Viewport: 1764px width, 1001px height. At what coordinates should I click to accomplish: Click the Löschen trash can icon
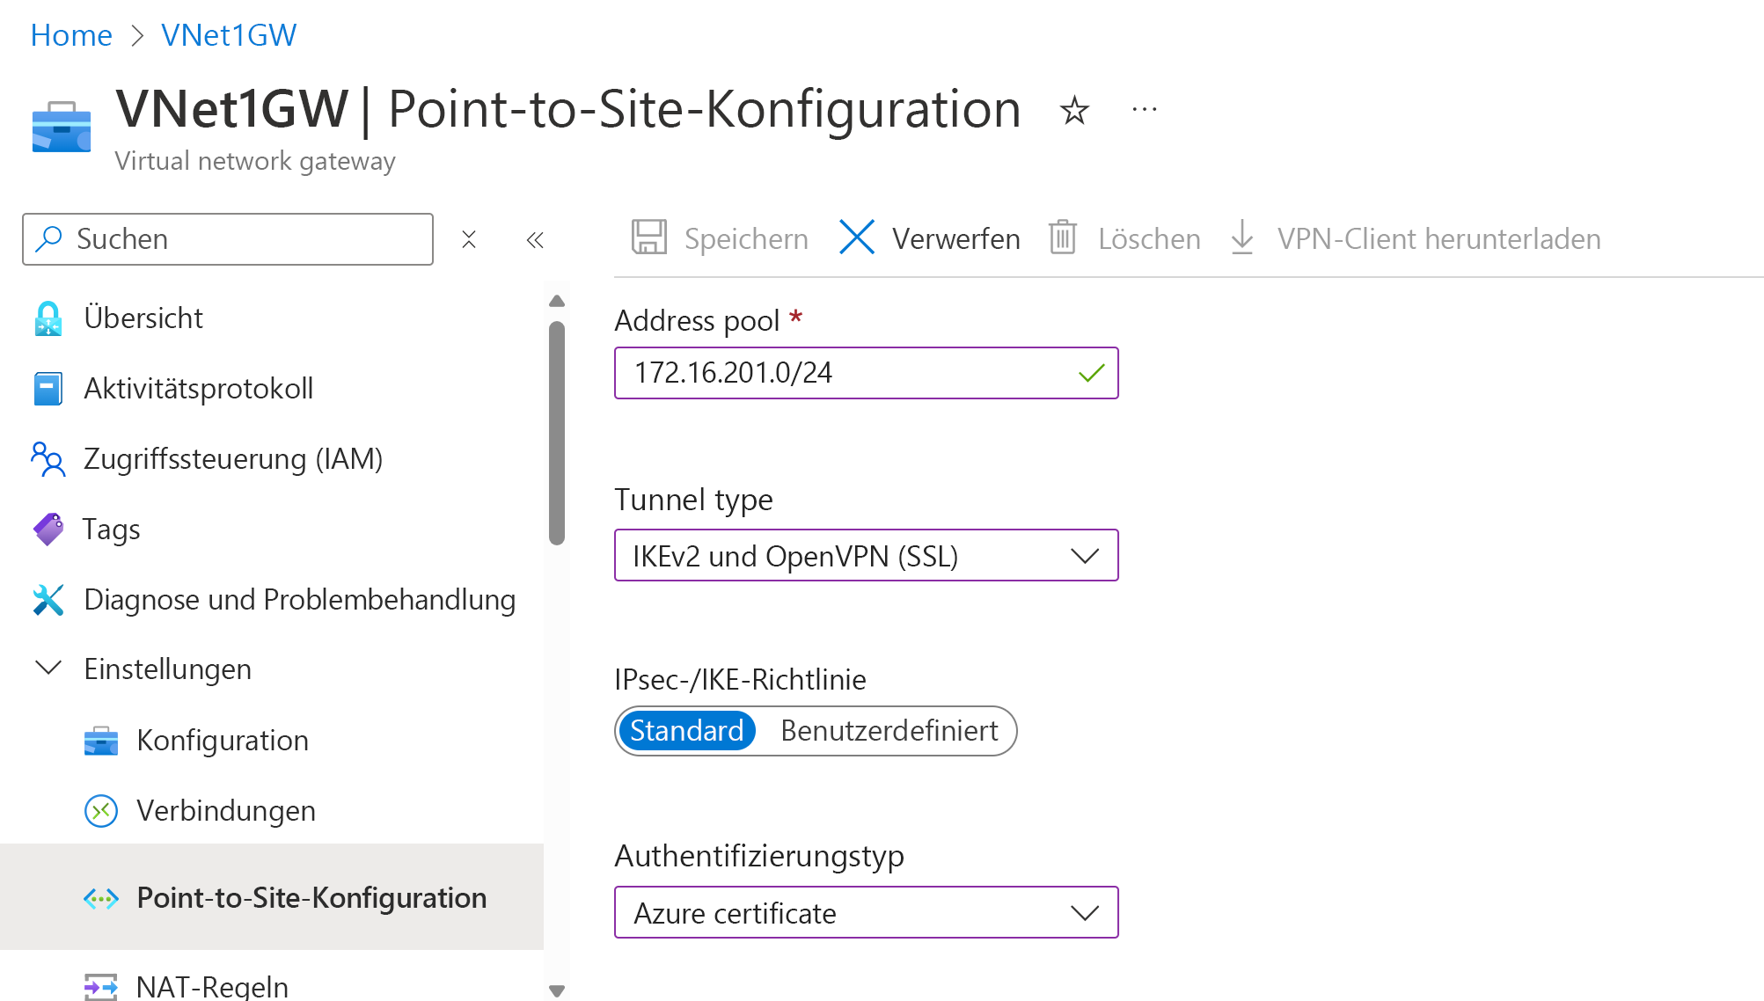click(x=1063, y=237)
